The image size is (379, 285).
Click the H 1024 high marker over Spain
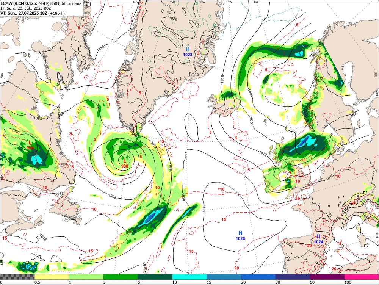[x=319, y=239]
